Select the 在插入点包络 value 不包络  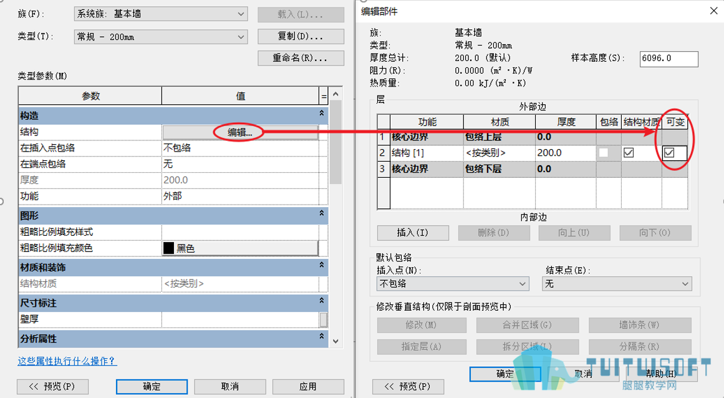pyautogui.click(x=240, y=148)
